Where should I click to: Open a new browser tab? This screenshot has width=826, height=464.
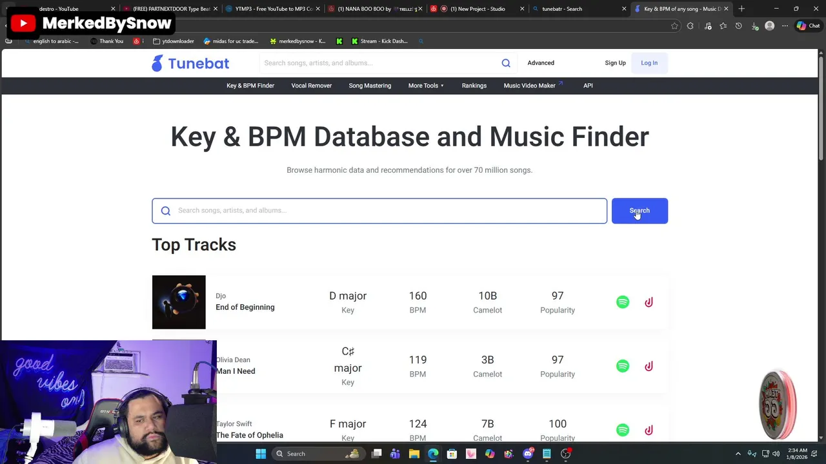[741, 8]
